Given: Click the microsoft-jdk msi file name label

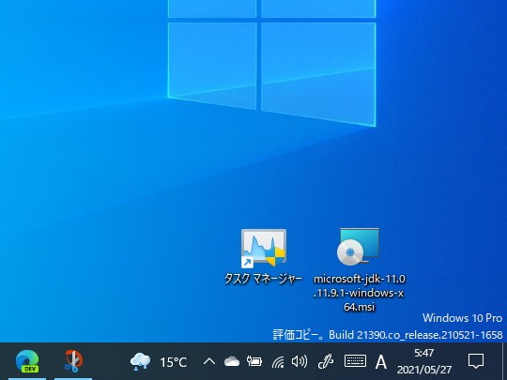Looking at the screenshot, I should (x=359, y=293).
